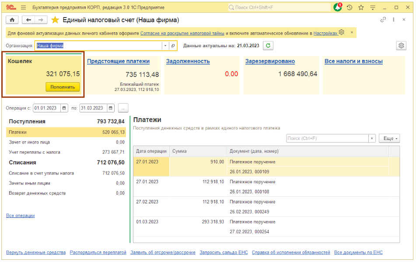Image resolution: width=416 pixels, height=262 pixels.
Task: Select the Платежи row in Поступления
Action: point(66,132)
